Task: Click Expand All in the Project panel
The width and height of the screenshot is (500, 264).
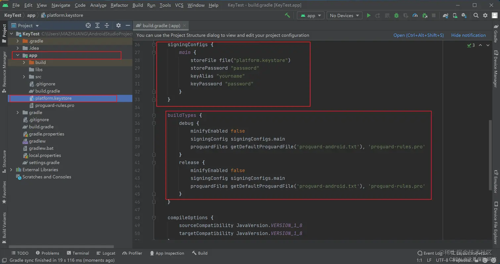Action: (98, 25)
